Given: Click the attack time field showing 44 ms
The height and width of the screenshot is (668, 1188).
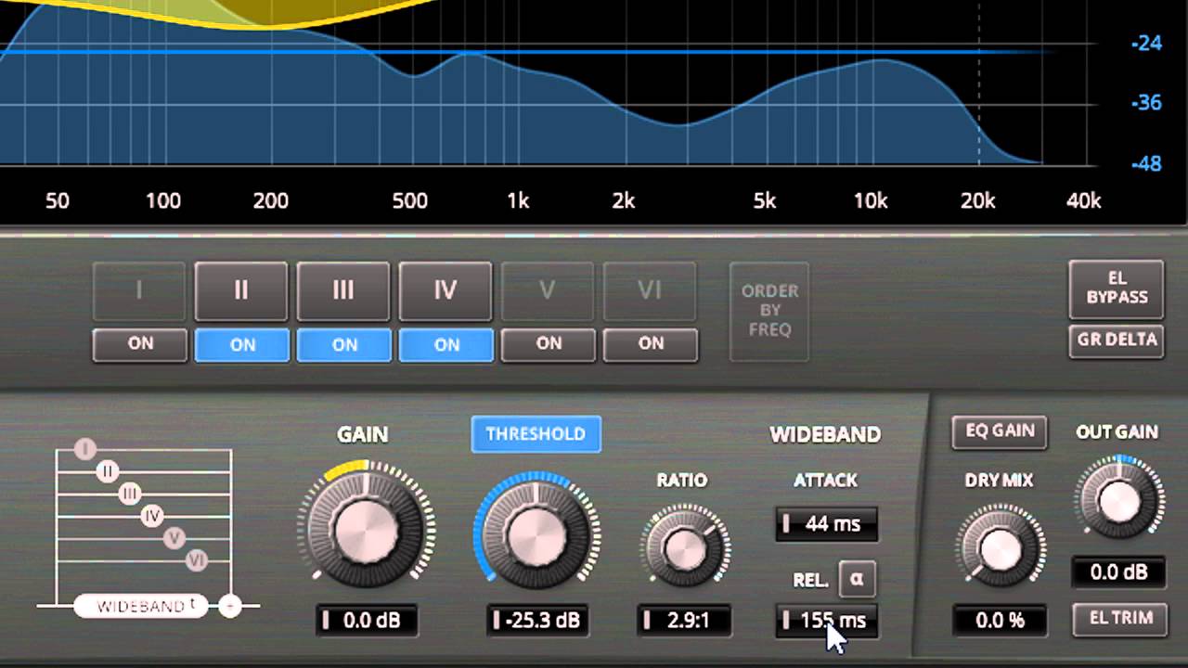Looking at the screenshot, I should pyautogui.click(x=826, y=524).
